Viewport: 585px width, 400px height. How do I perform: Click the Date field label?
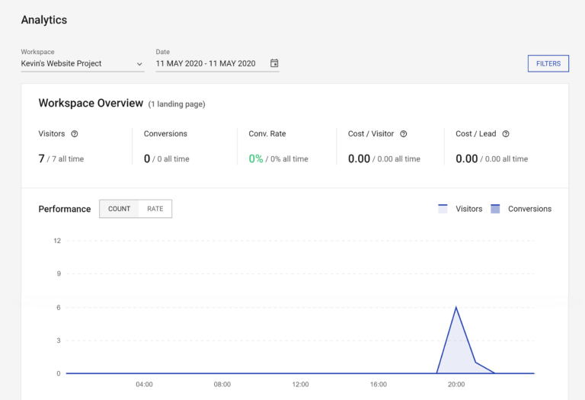(x=163, y=52)
